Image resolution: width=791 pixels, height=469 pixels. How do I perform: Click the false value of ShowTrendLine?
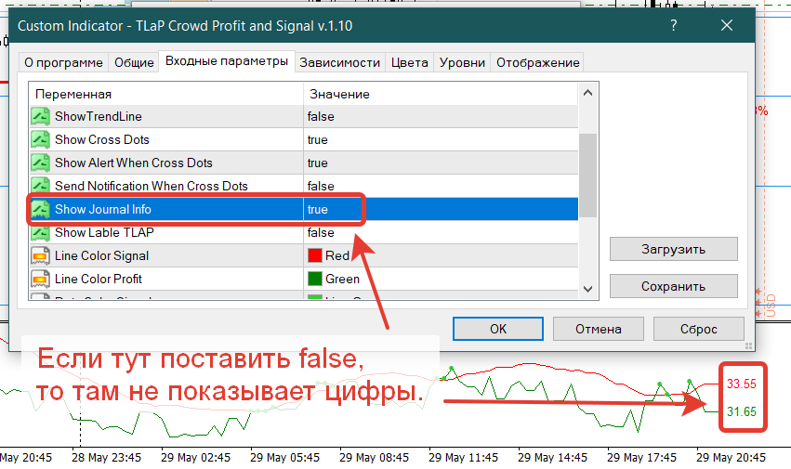click(321, 116)
